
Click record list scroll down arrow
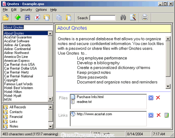[x=50, y=99]
